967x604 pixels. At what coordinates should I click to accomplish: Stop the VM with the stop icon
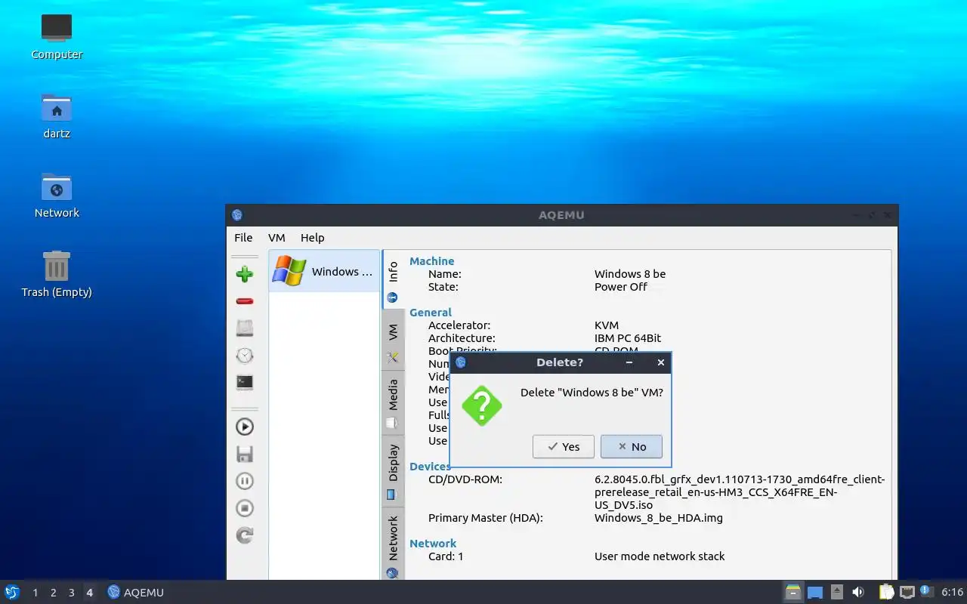coord(244,508)
